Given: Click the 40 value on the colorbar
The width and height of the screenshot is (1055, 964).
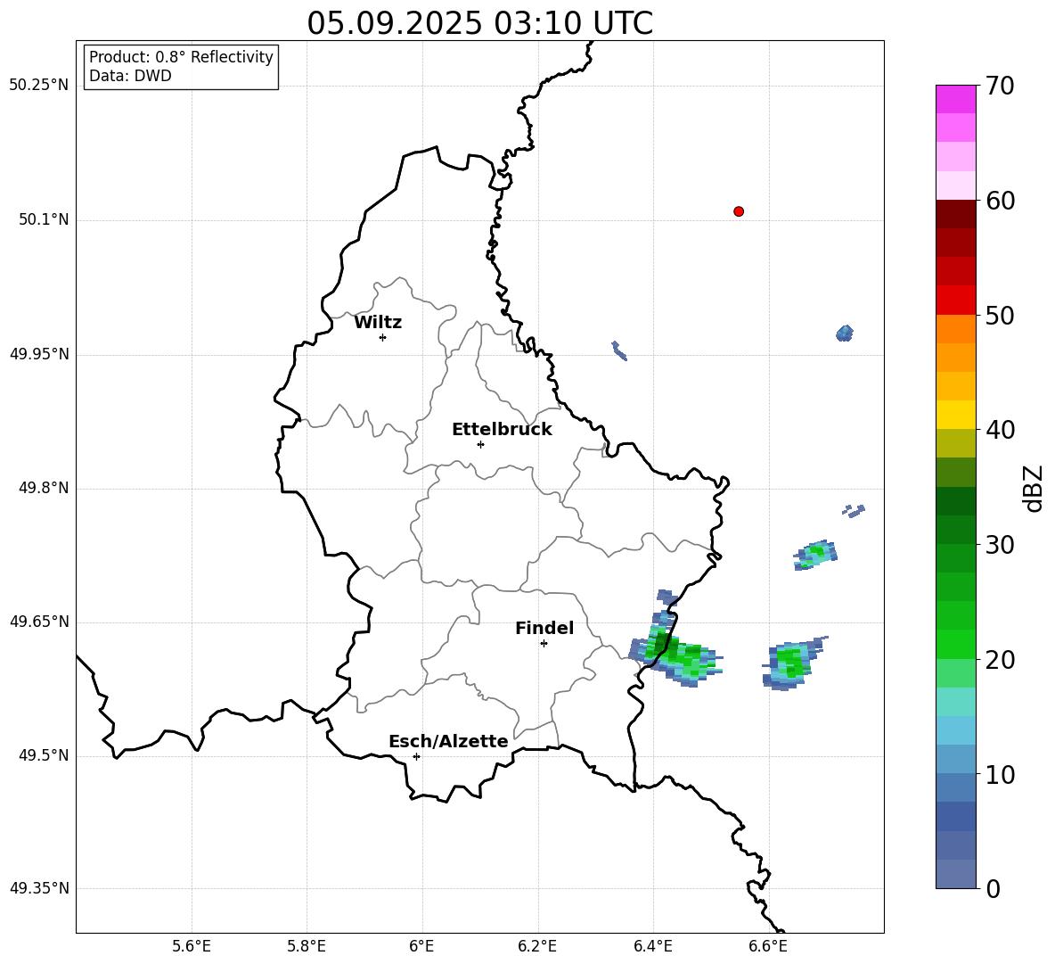Looking at the screenshot, I should click(x=1000, y=430).
